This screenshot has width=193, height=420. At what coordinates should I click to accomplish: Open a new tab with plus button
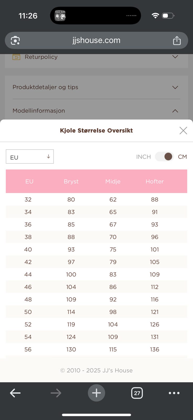(97, 393)
